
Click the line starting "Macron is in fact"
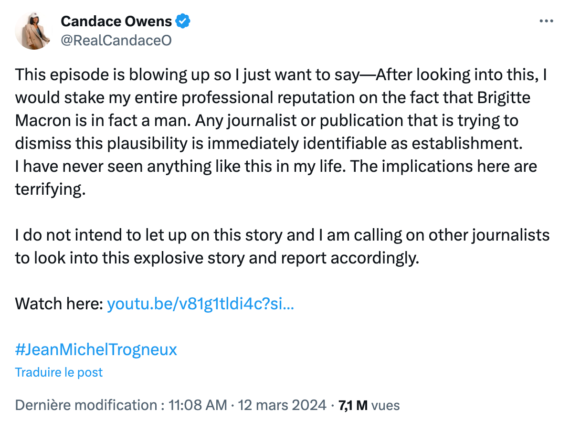pyautogui.click(x=266, y=121)
